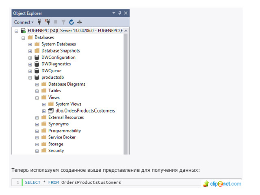Select the dbo.OrdersProductsCustomers view

(x=85, y=110)
